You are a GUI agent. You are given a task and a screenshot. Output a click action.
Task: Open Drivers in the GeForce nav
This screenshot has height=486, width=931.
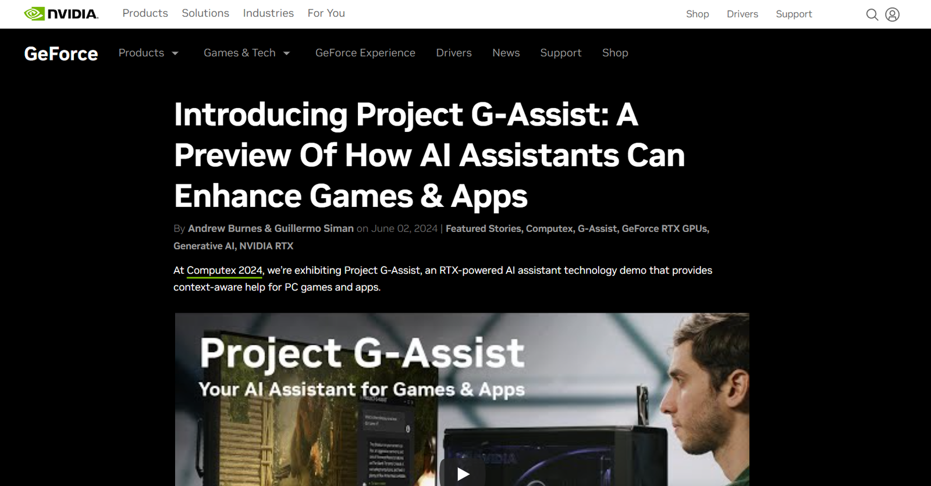(x=454, y=53)
